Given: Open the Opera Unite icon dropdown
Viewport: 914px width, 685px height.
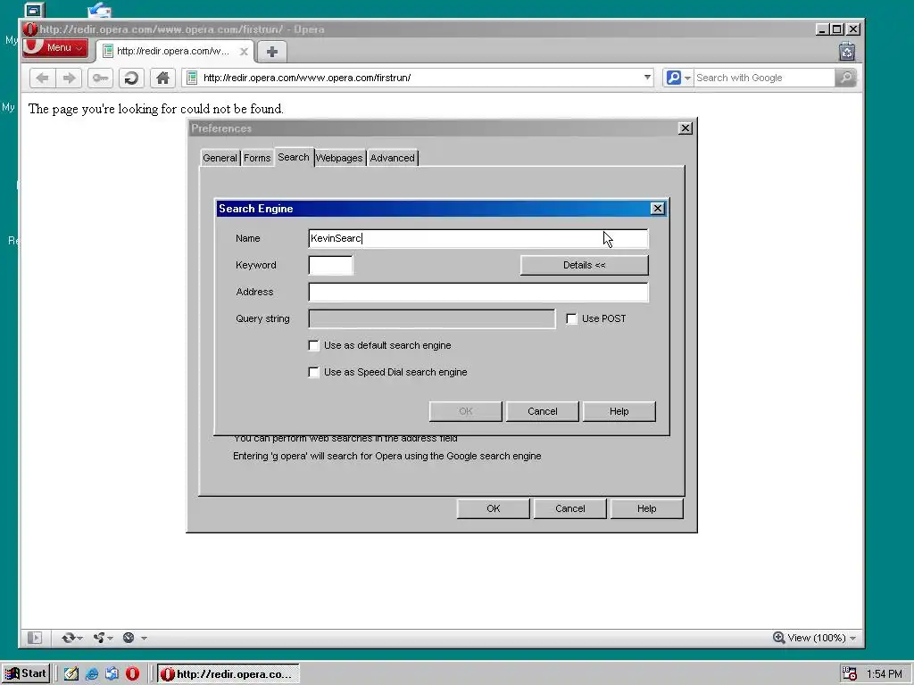Looking at the screenshot, I should pos(103,638).
